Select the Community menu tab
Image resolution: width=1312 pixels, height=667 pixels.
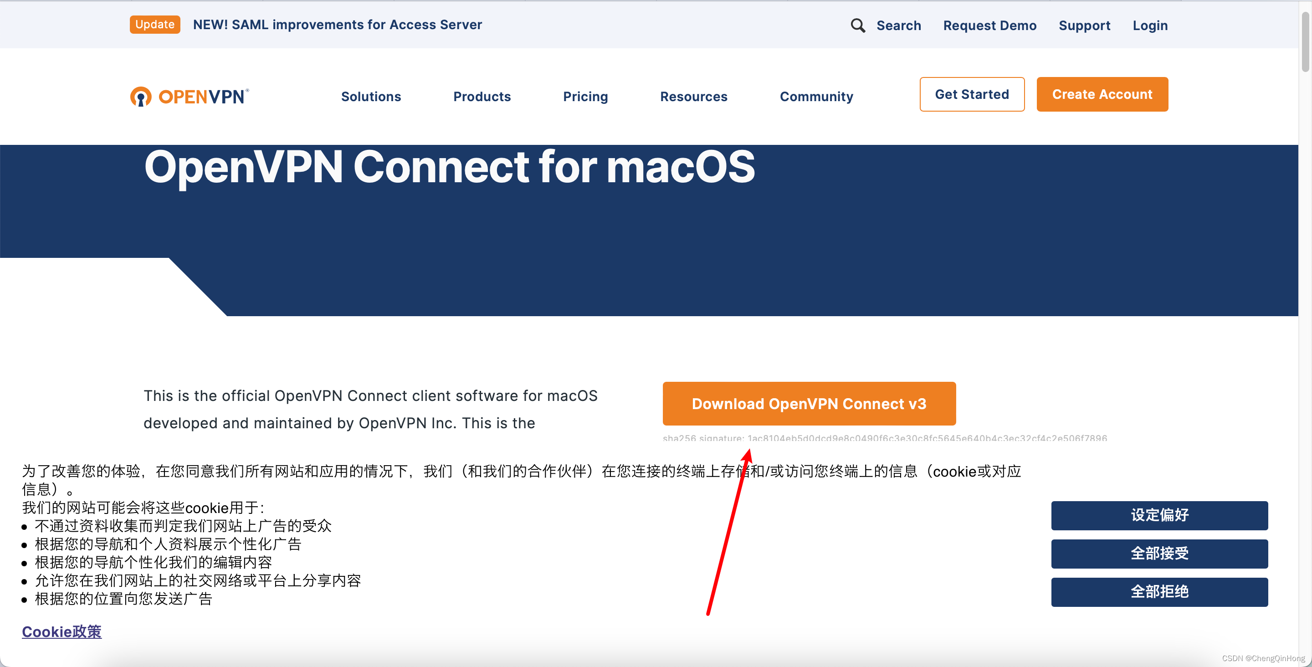coord(815,95)
